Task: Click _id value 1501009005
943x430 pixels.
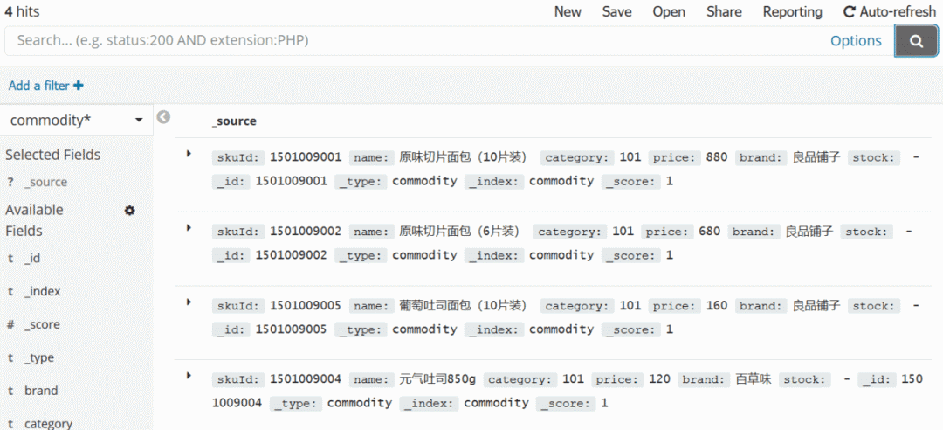Action: point(292,329)
